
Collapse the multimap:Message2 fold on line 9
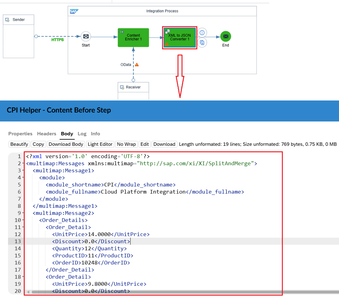tap(23, 213)
